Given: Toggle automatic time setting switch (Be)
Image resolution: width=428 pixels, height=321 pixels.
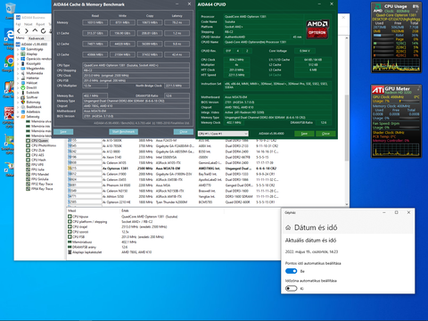Looking at the screenshot, I should [x=291, y=271].
